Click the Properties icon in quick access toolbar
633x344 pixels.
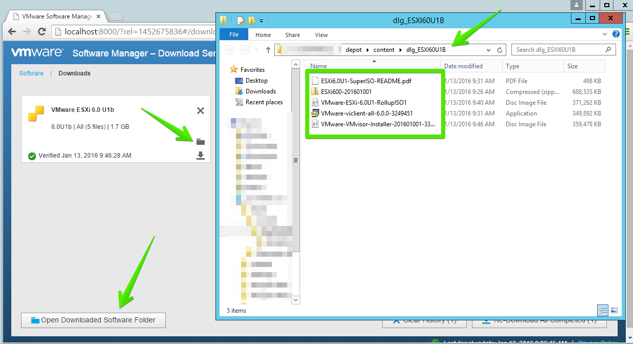coord(241,21)
